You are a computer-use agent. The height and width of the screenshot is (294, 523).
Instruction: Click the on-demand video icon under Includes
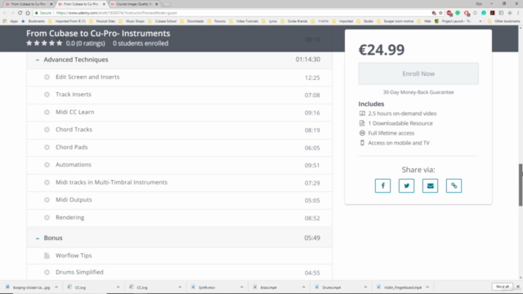pyautogui.click(x=362, y=114)
